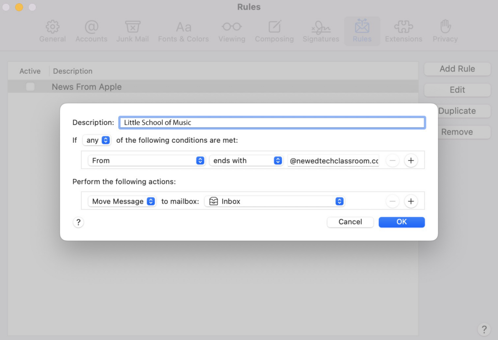The width and height of the screenshot is (498, 340).
Task: Click the Description text field
Action: 272,123
